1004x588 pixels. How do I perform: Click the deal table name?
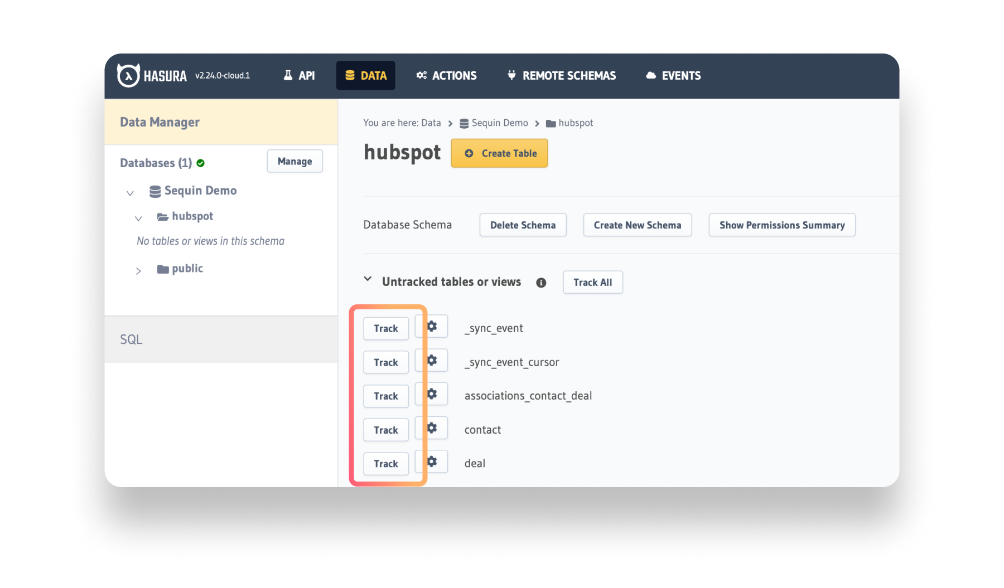tap(475, 463)
